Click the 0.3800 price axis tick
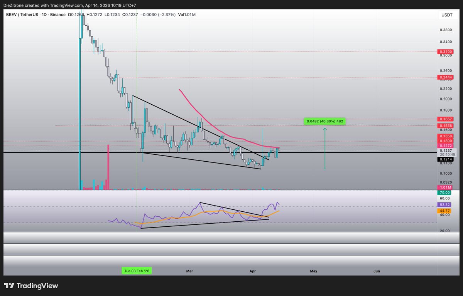The image size is (463, 296). (446, 29)
